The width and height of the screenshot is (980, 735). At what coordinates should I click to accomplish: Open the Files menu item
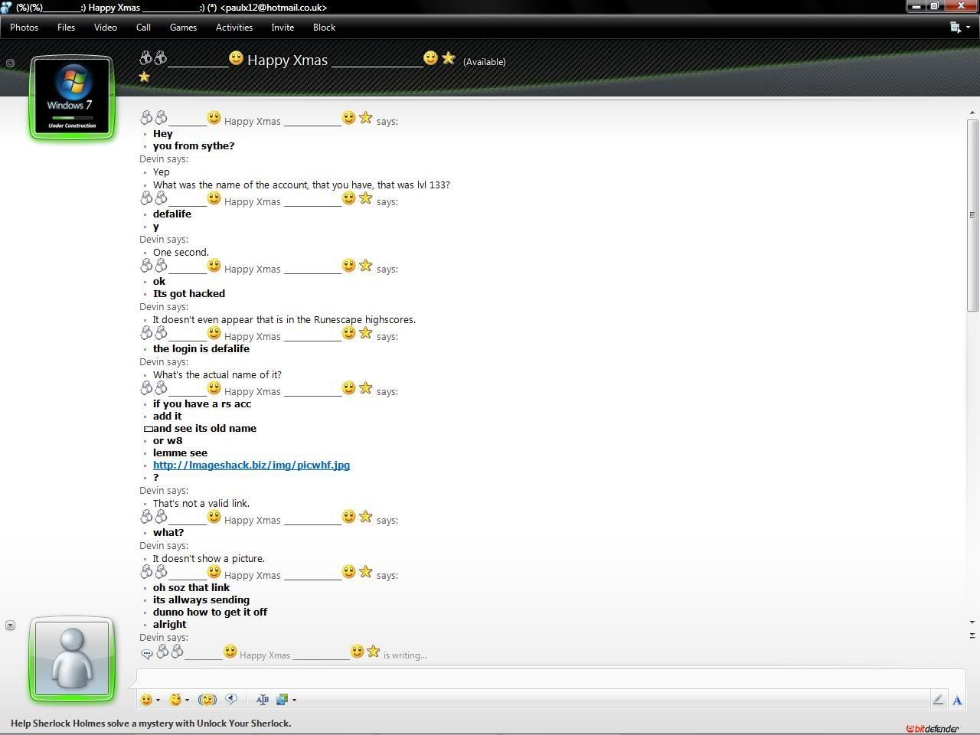coord(66,27)
